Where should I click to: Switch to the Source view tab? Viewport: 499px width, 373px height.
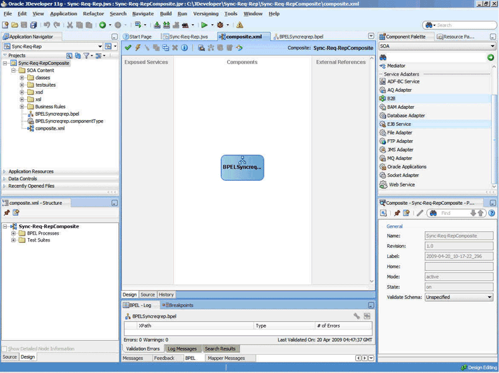(147, 295)
